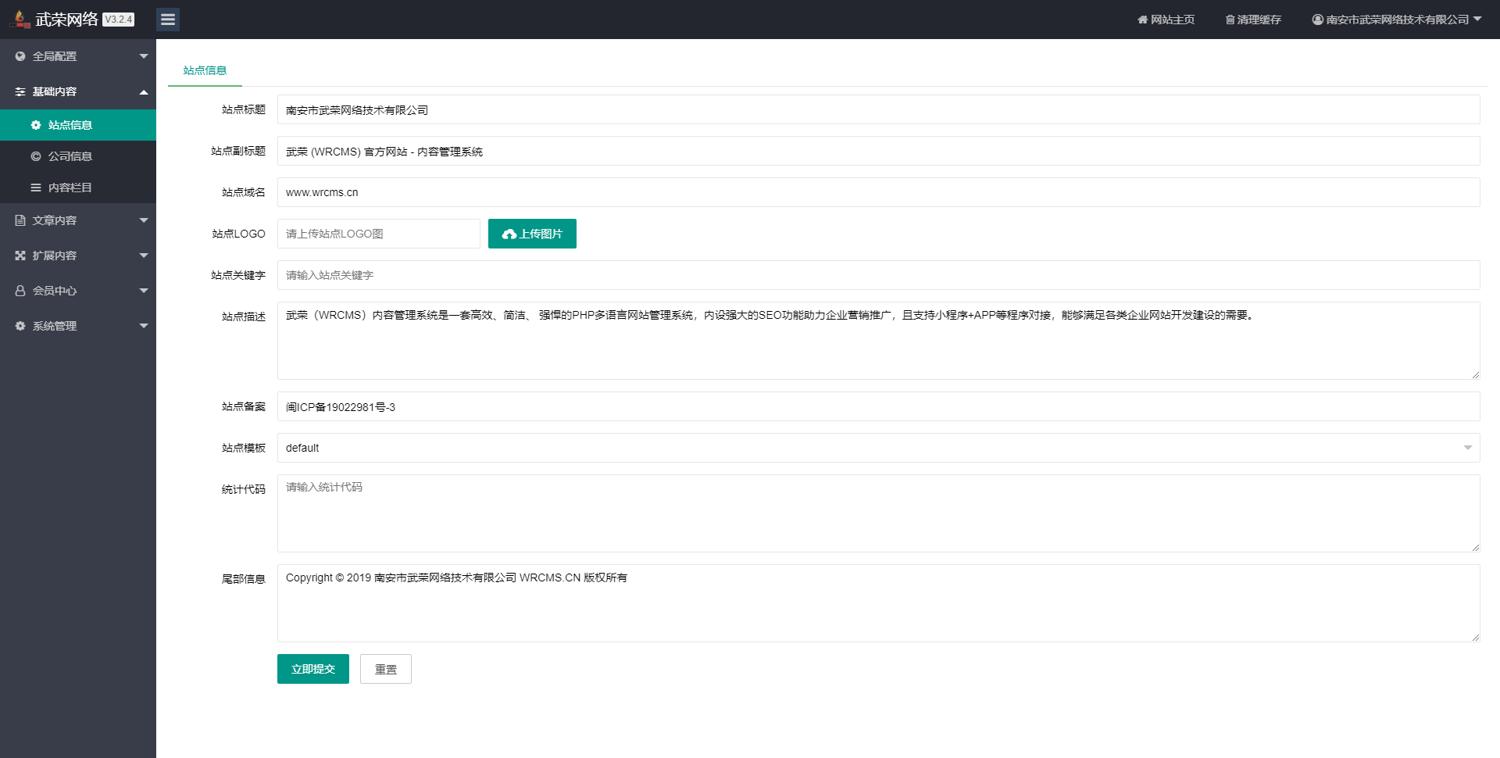Screen dimensions: 1500x758
Task: Open the 站点信息 sidebar item
Action: pyautogui.click(x=78, y=125)
